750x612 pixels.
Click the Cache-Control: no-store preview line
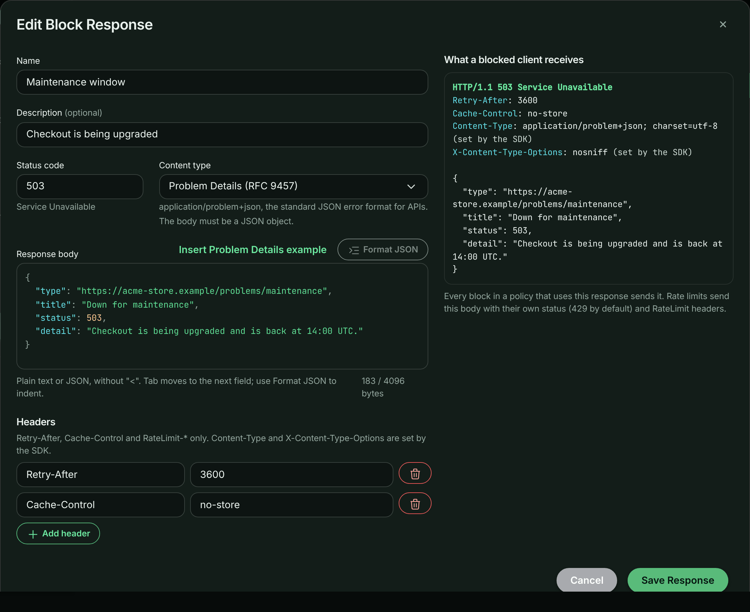510,113
